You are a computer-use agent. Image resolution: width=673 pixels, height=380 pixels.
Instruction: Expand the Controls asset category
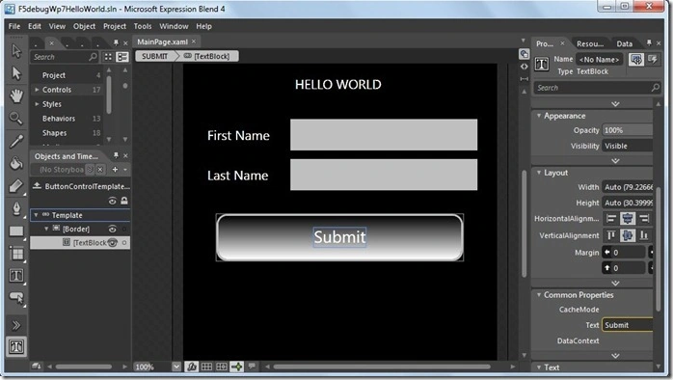(x=37, y=90)
